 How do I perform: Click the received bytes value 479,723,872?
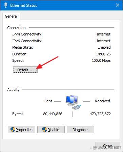[100, 114]
